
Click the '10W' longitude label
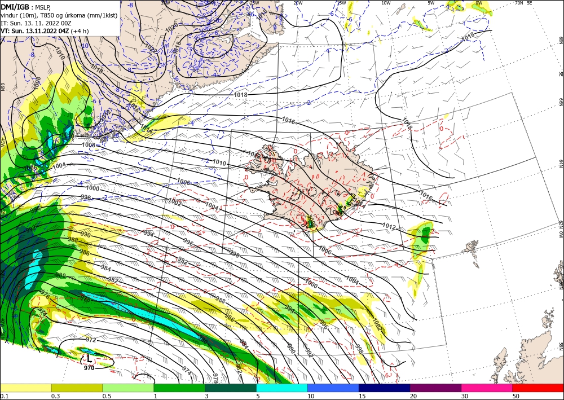386,3
